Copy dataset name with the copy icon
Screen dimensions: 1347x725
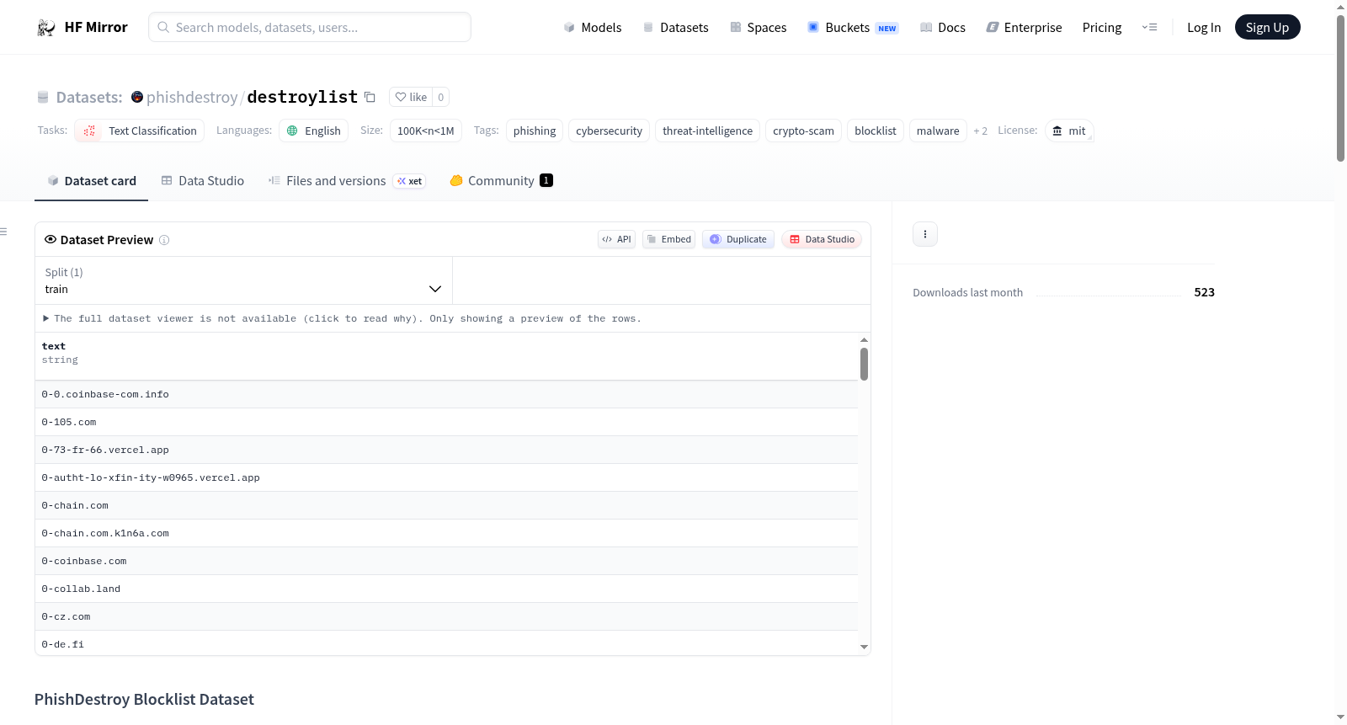pyautogui.click(x=370, y=97)
